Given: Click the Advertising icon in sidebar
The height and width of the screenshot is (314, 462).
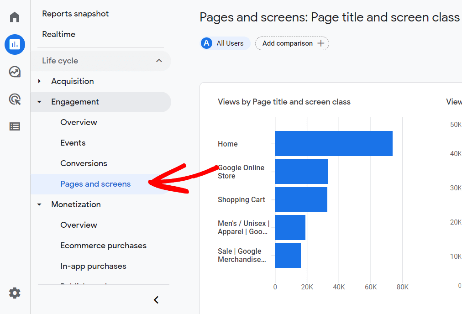Looking at the screenshot, I should [x=15, y=99].
